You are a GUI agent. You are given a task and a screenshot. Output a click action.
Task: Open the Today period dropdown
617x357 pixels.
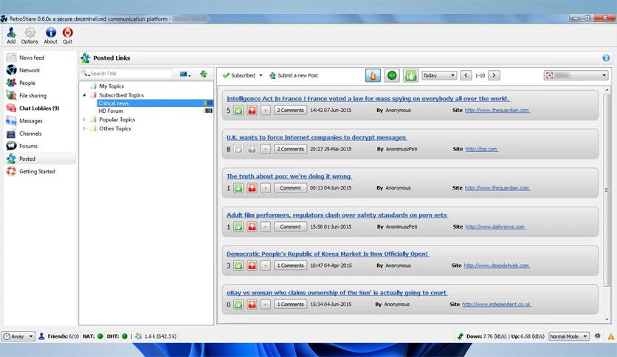[439, 75]
